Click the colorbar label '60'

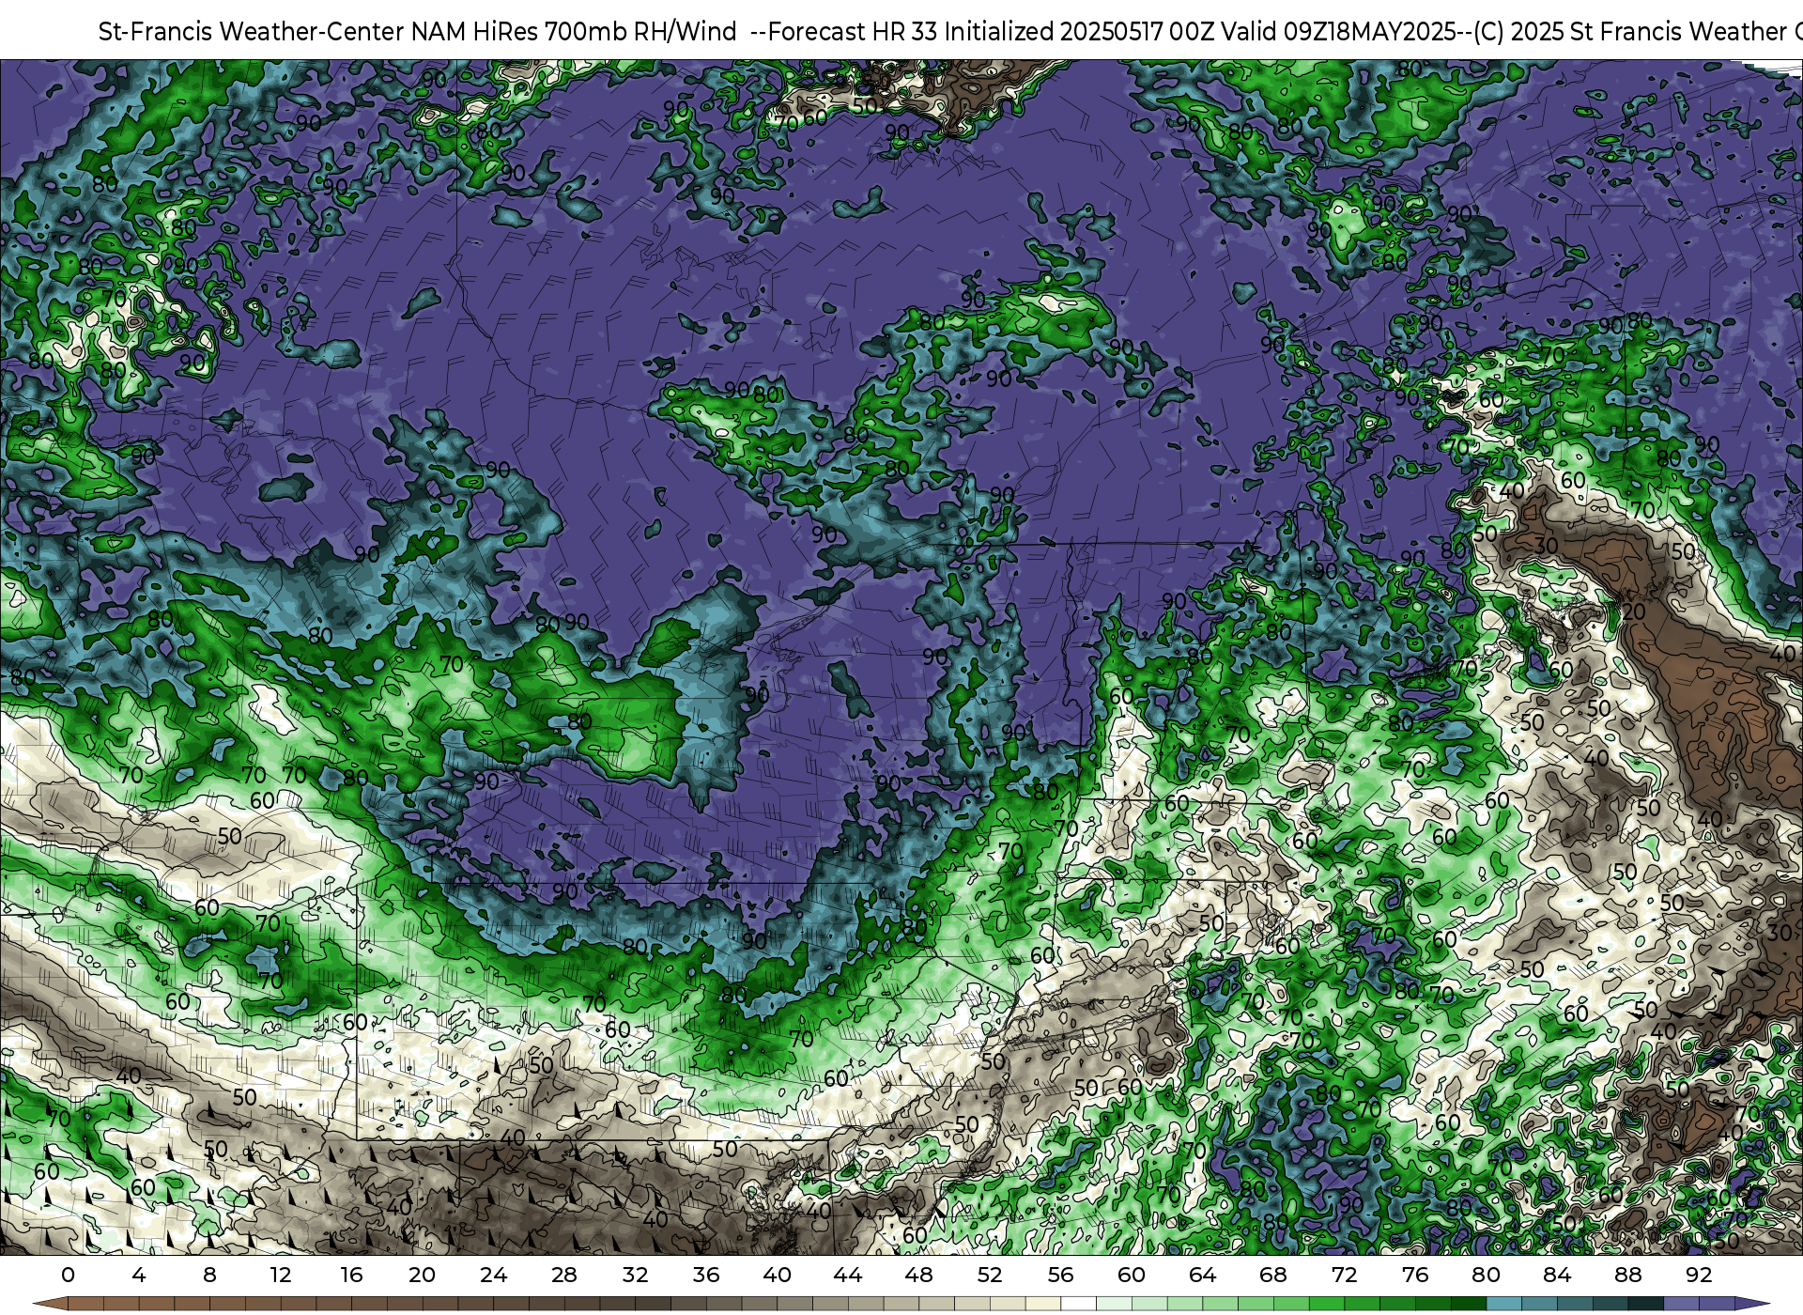(x=1132, y=1275)
